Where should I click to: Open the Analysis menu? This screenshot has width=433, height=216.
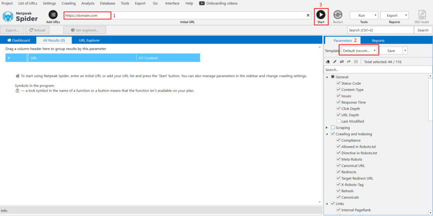pyautogui.click(x=88, y=3)
